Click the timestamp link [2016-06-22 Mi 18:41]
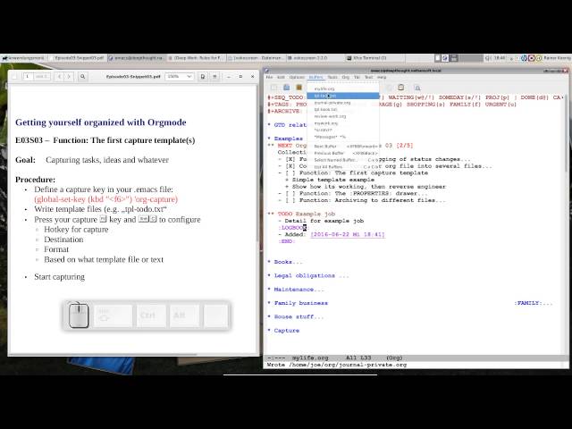Screen dimensions: 572x429 (348, 234)
